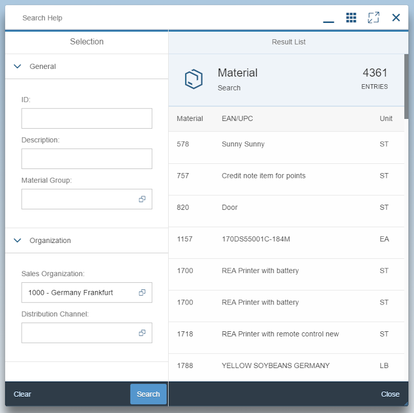Focus the Description input field

click(86, 159)
